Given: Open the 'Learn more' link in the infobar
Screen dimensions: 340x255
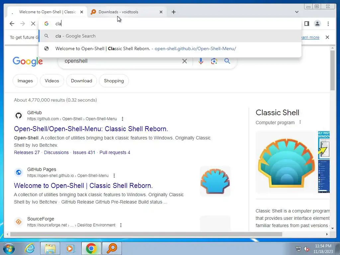Looking at the screenshot, I should point(310,37).
